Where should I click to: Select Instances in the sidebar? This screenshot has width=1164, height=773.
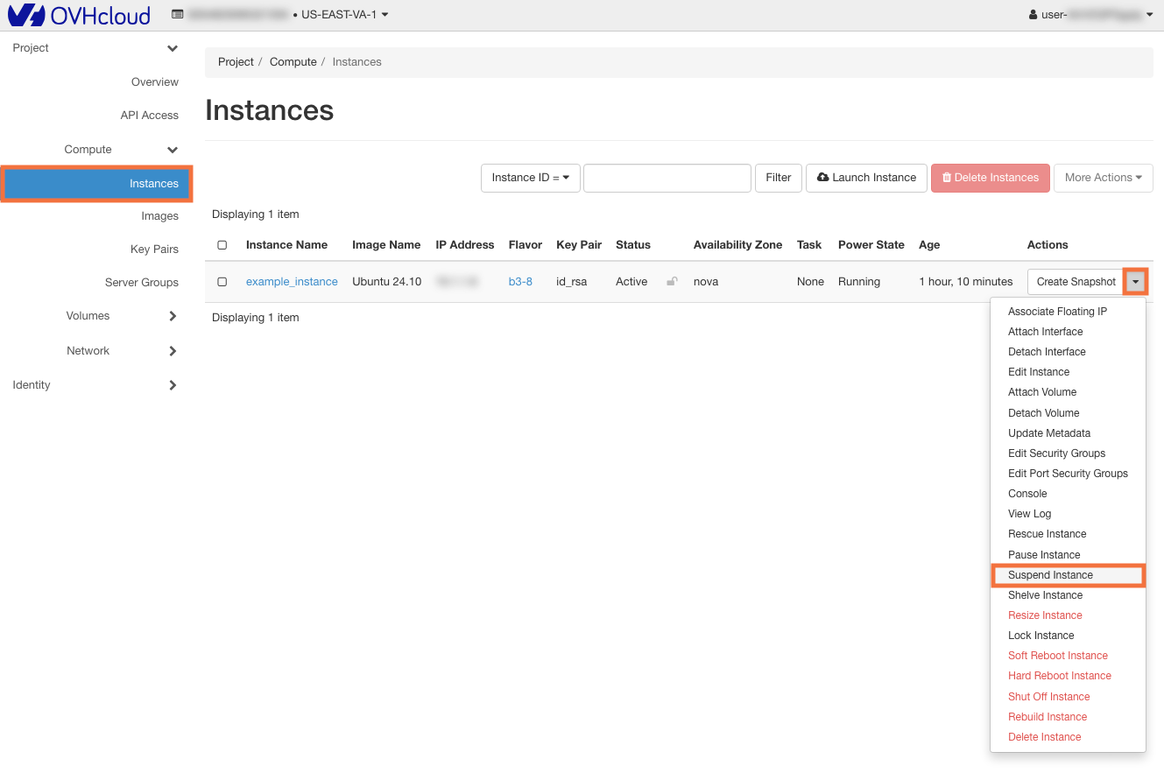(x=96, y=184)
